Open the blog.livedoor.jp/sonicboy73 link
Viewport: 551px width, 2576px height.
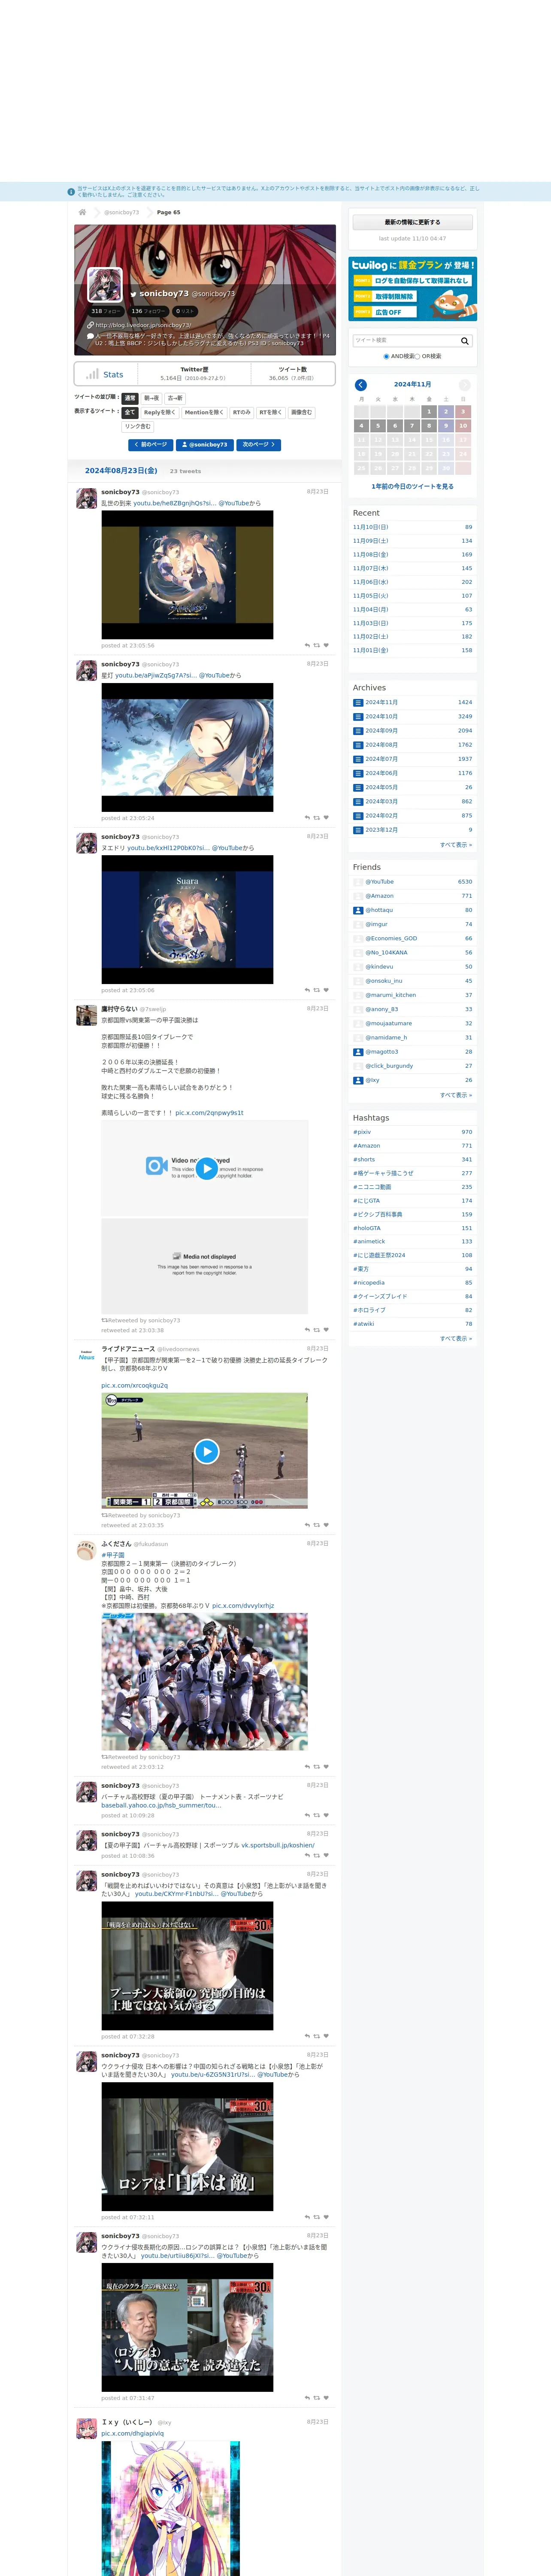tap(143, 325)
